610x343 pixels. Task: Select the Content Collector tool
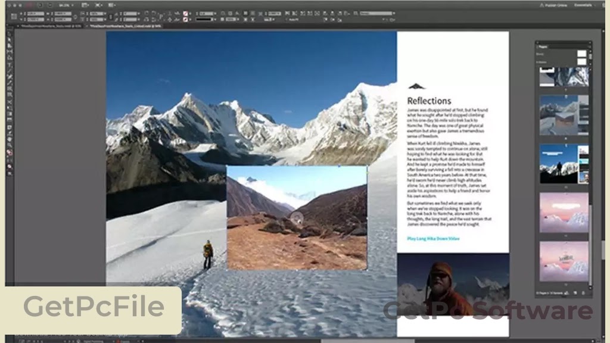(10, 58)
